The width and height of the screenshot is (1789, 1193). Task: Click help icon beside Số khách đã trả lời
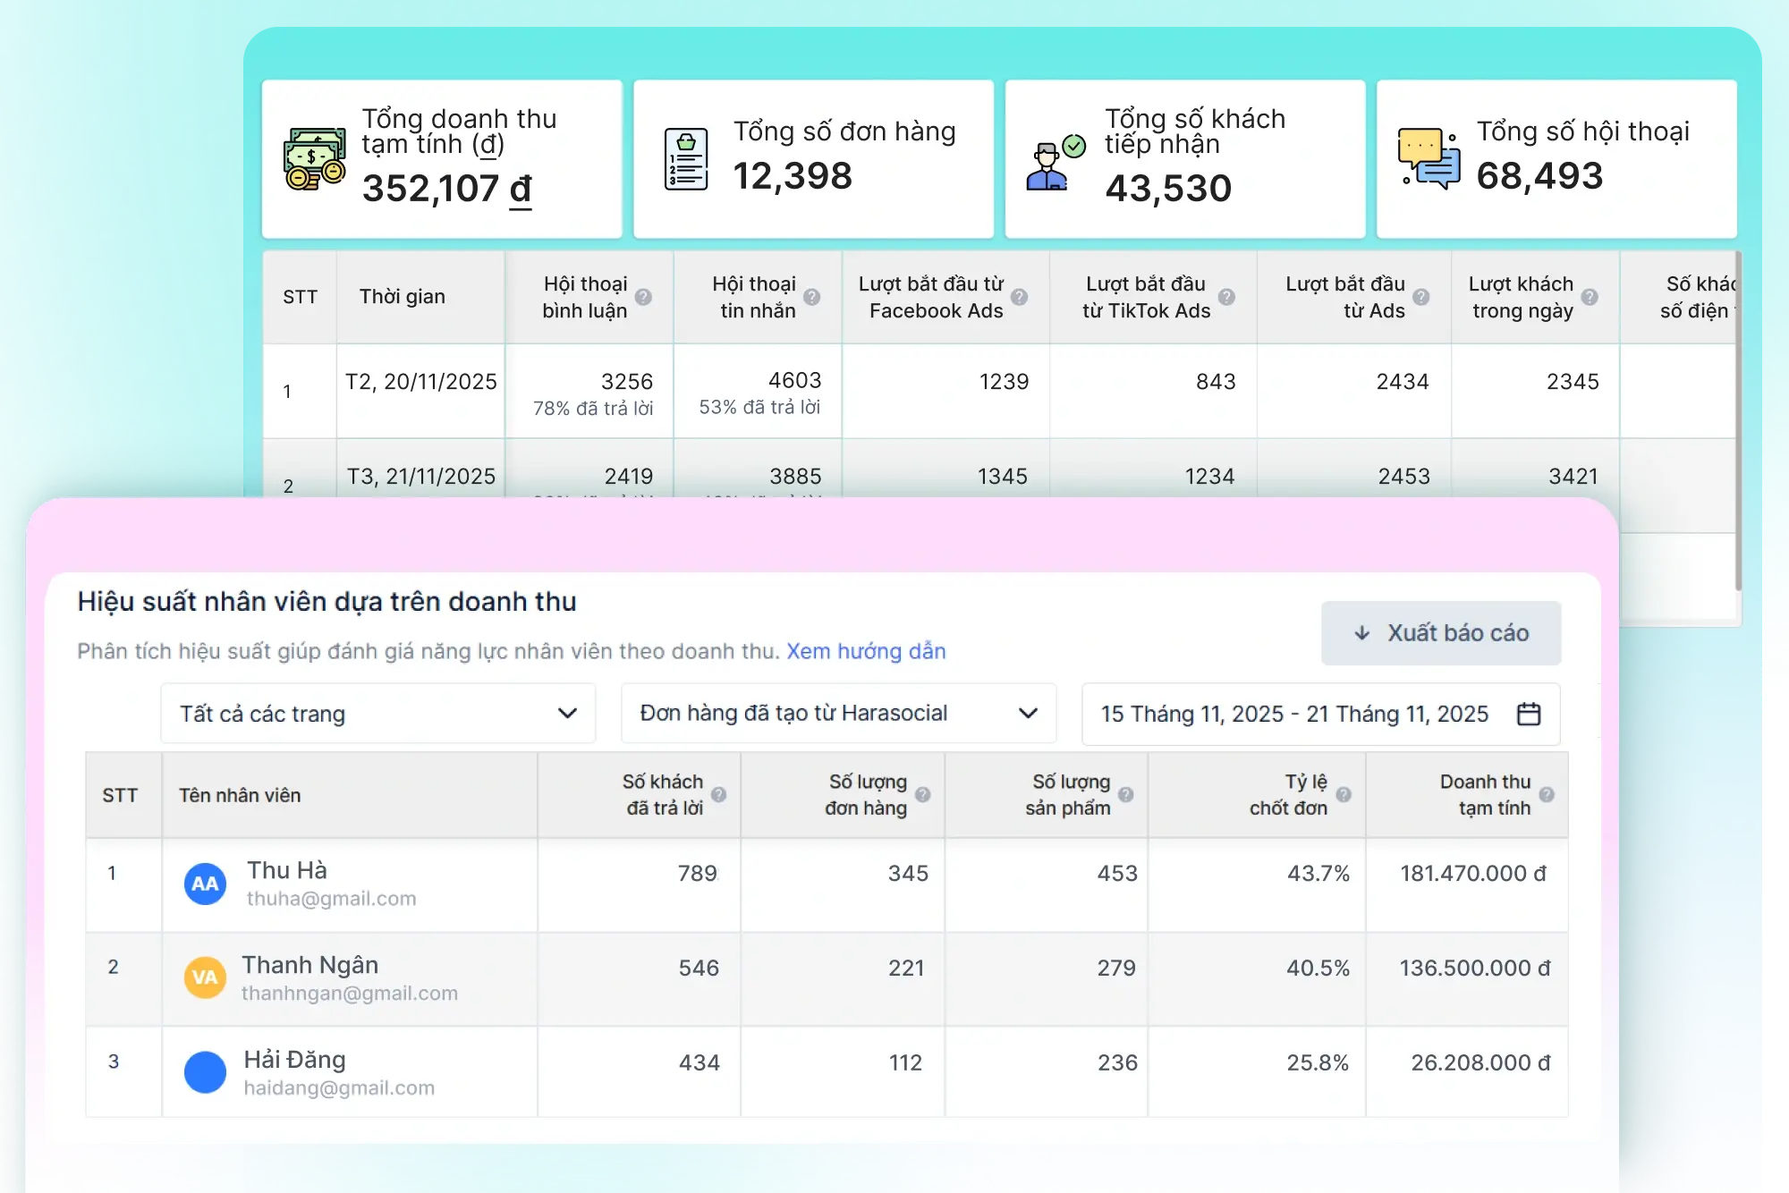[x=718, y=794]
